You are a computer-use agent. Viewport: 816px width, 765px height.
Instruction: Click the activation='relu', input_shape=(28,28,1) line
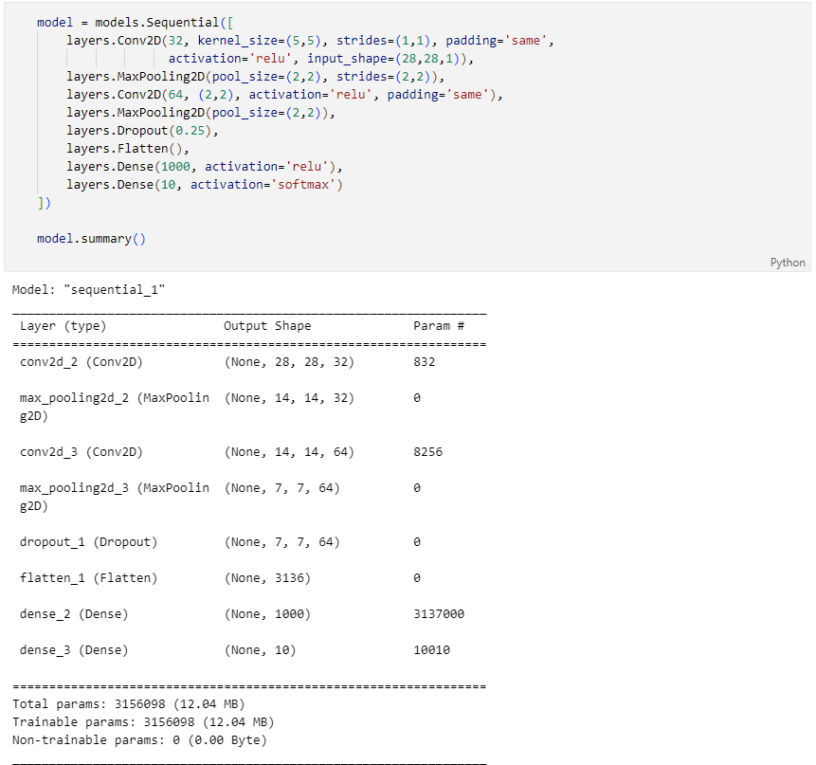click(320, 58)
